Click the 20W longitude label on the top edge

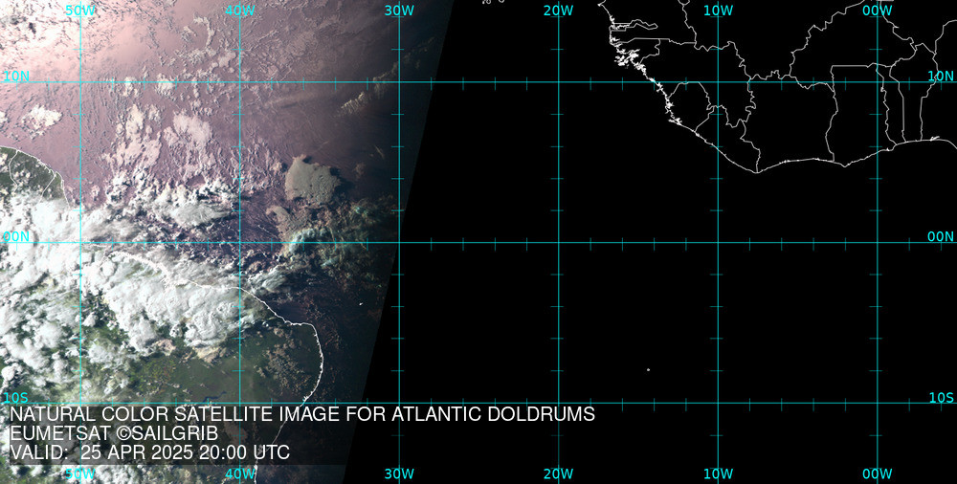click(559, 11)
